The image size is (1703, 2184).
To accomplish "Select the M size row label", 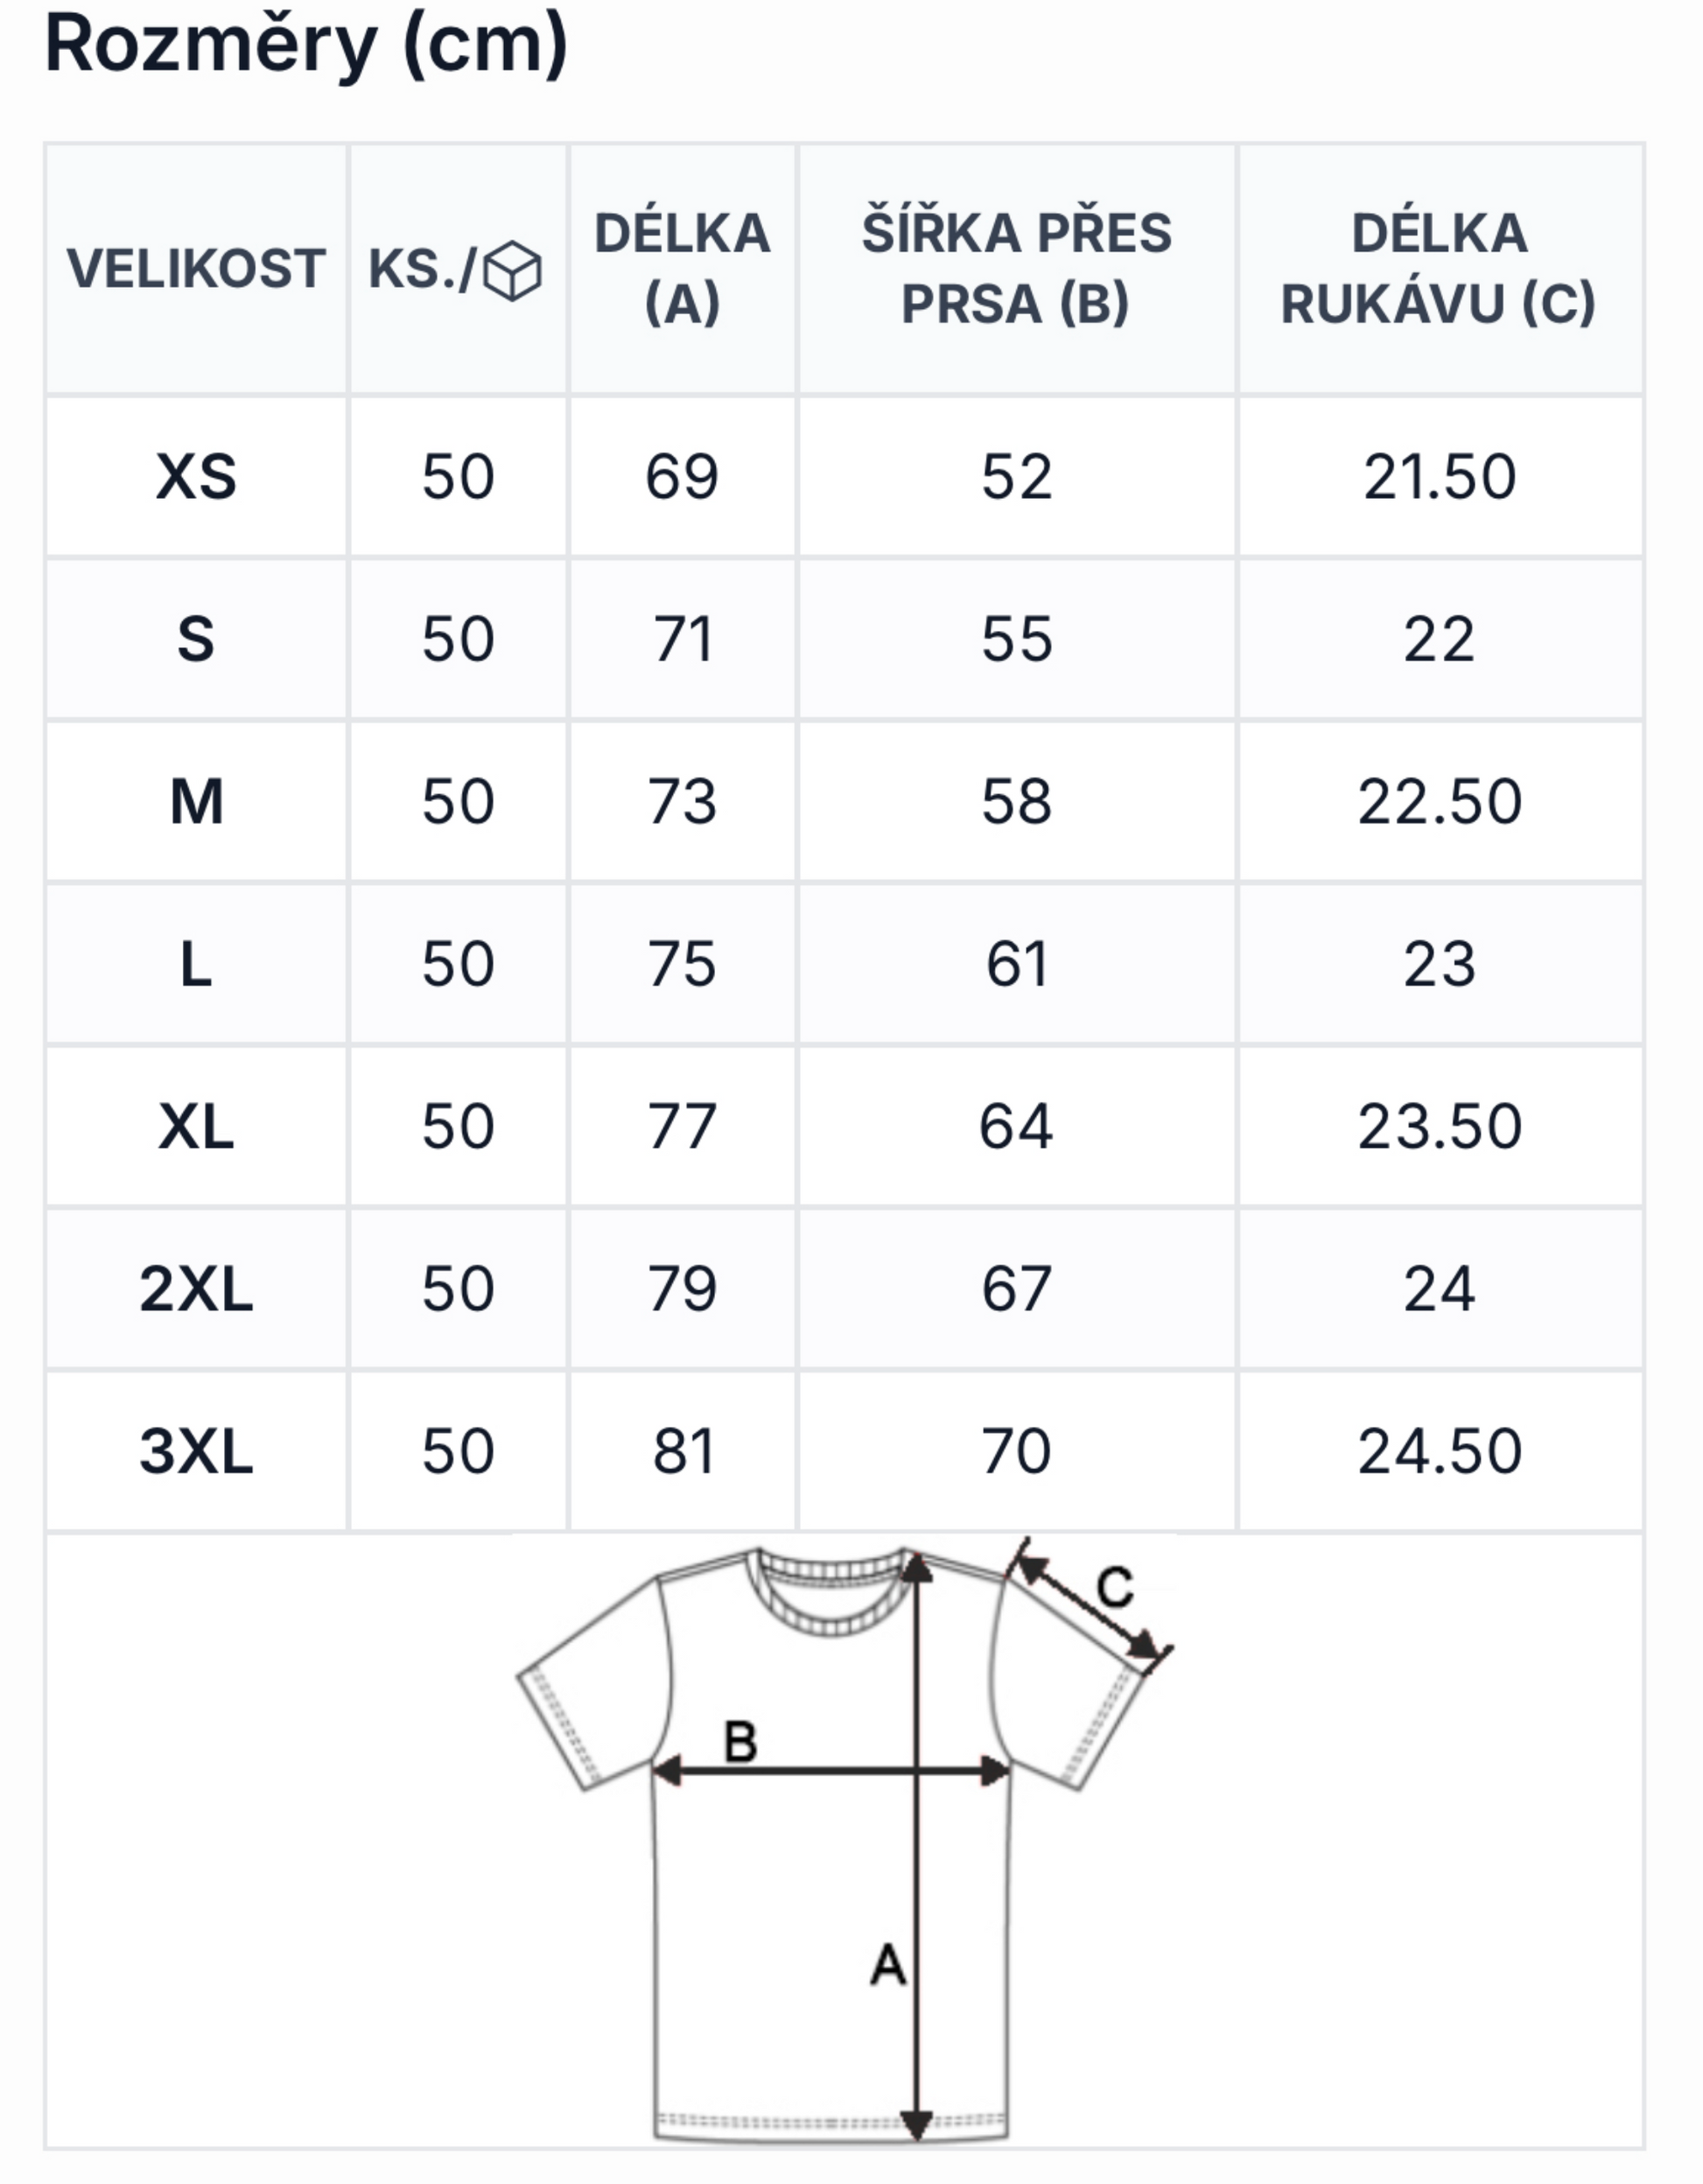I will [x=196, y=802].
